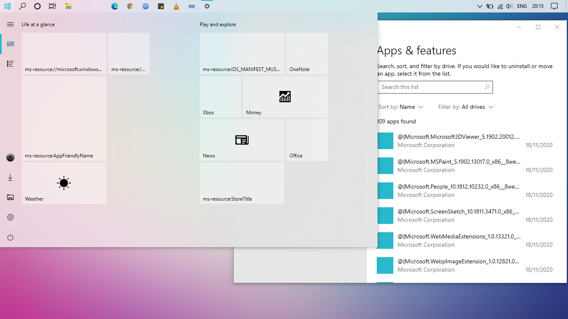Image resolution: width=568 pixels, height=319 pixels.
Task: Open Action Center notifications icon
Action: (x=554, y=6)
